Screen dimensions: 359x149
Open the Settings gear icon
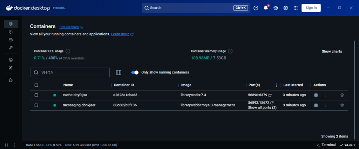[286, 8]
